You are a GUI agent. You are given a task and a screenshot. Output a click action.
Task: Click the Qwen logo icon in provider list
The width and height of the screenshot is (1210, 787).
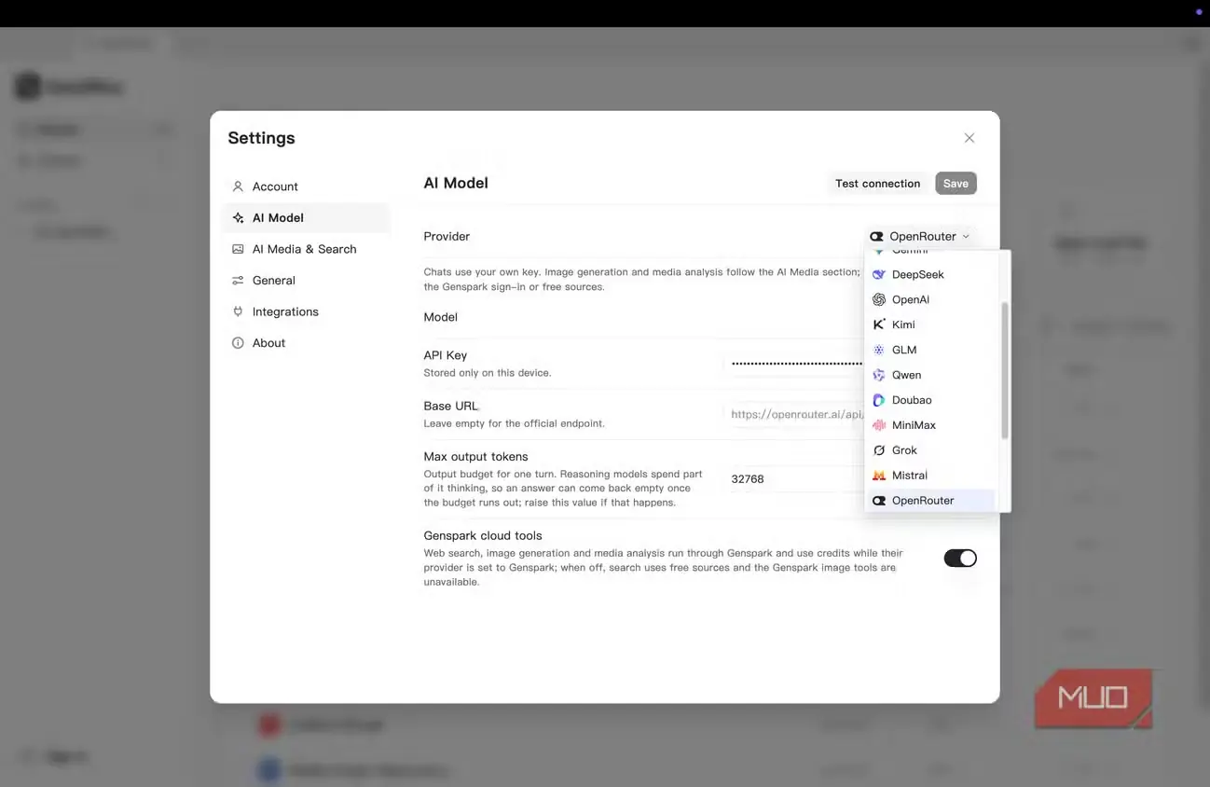(x=878, y=375)
